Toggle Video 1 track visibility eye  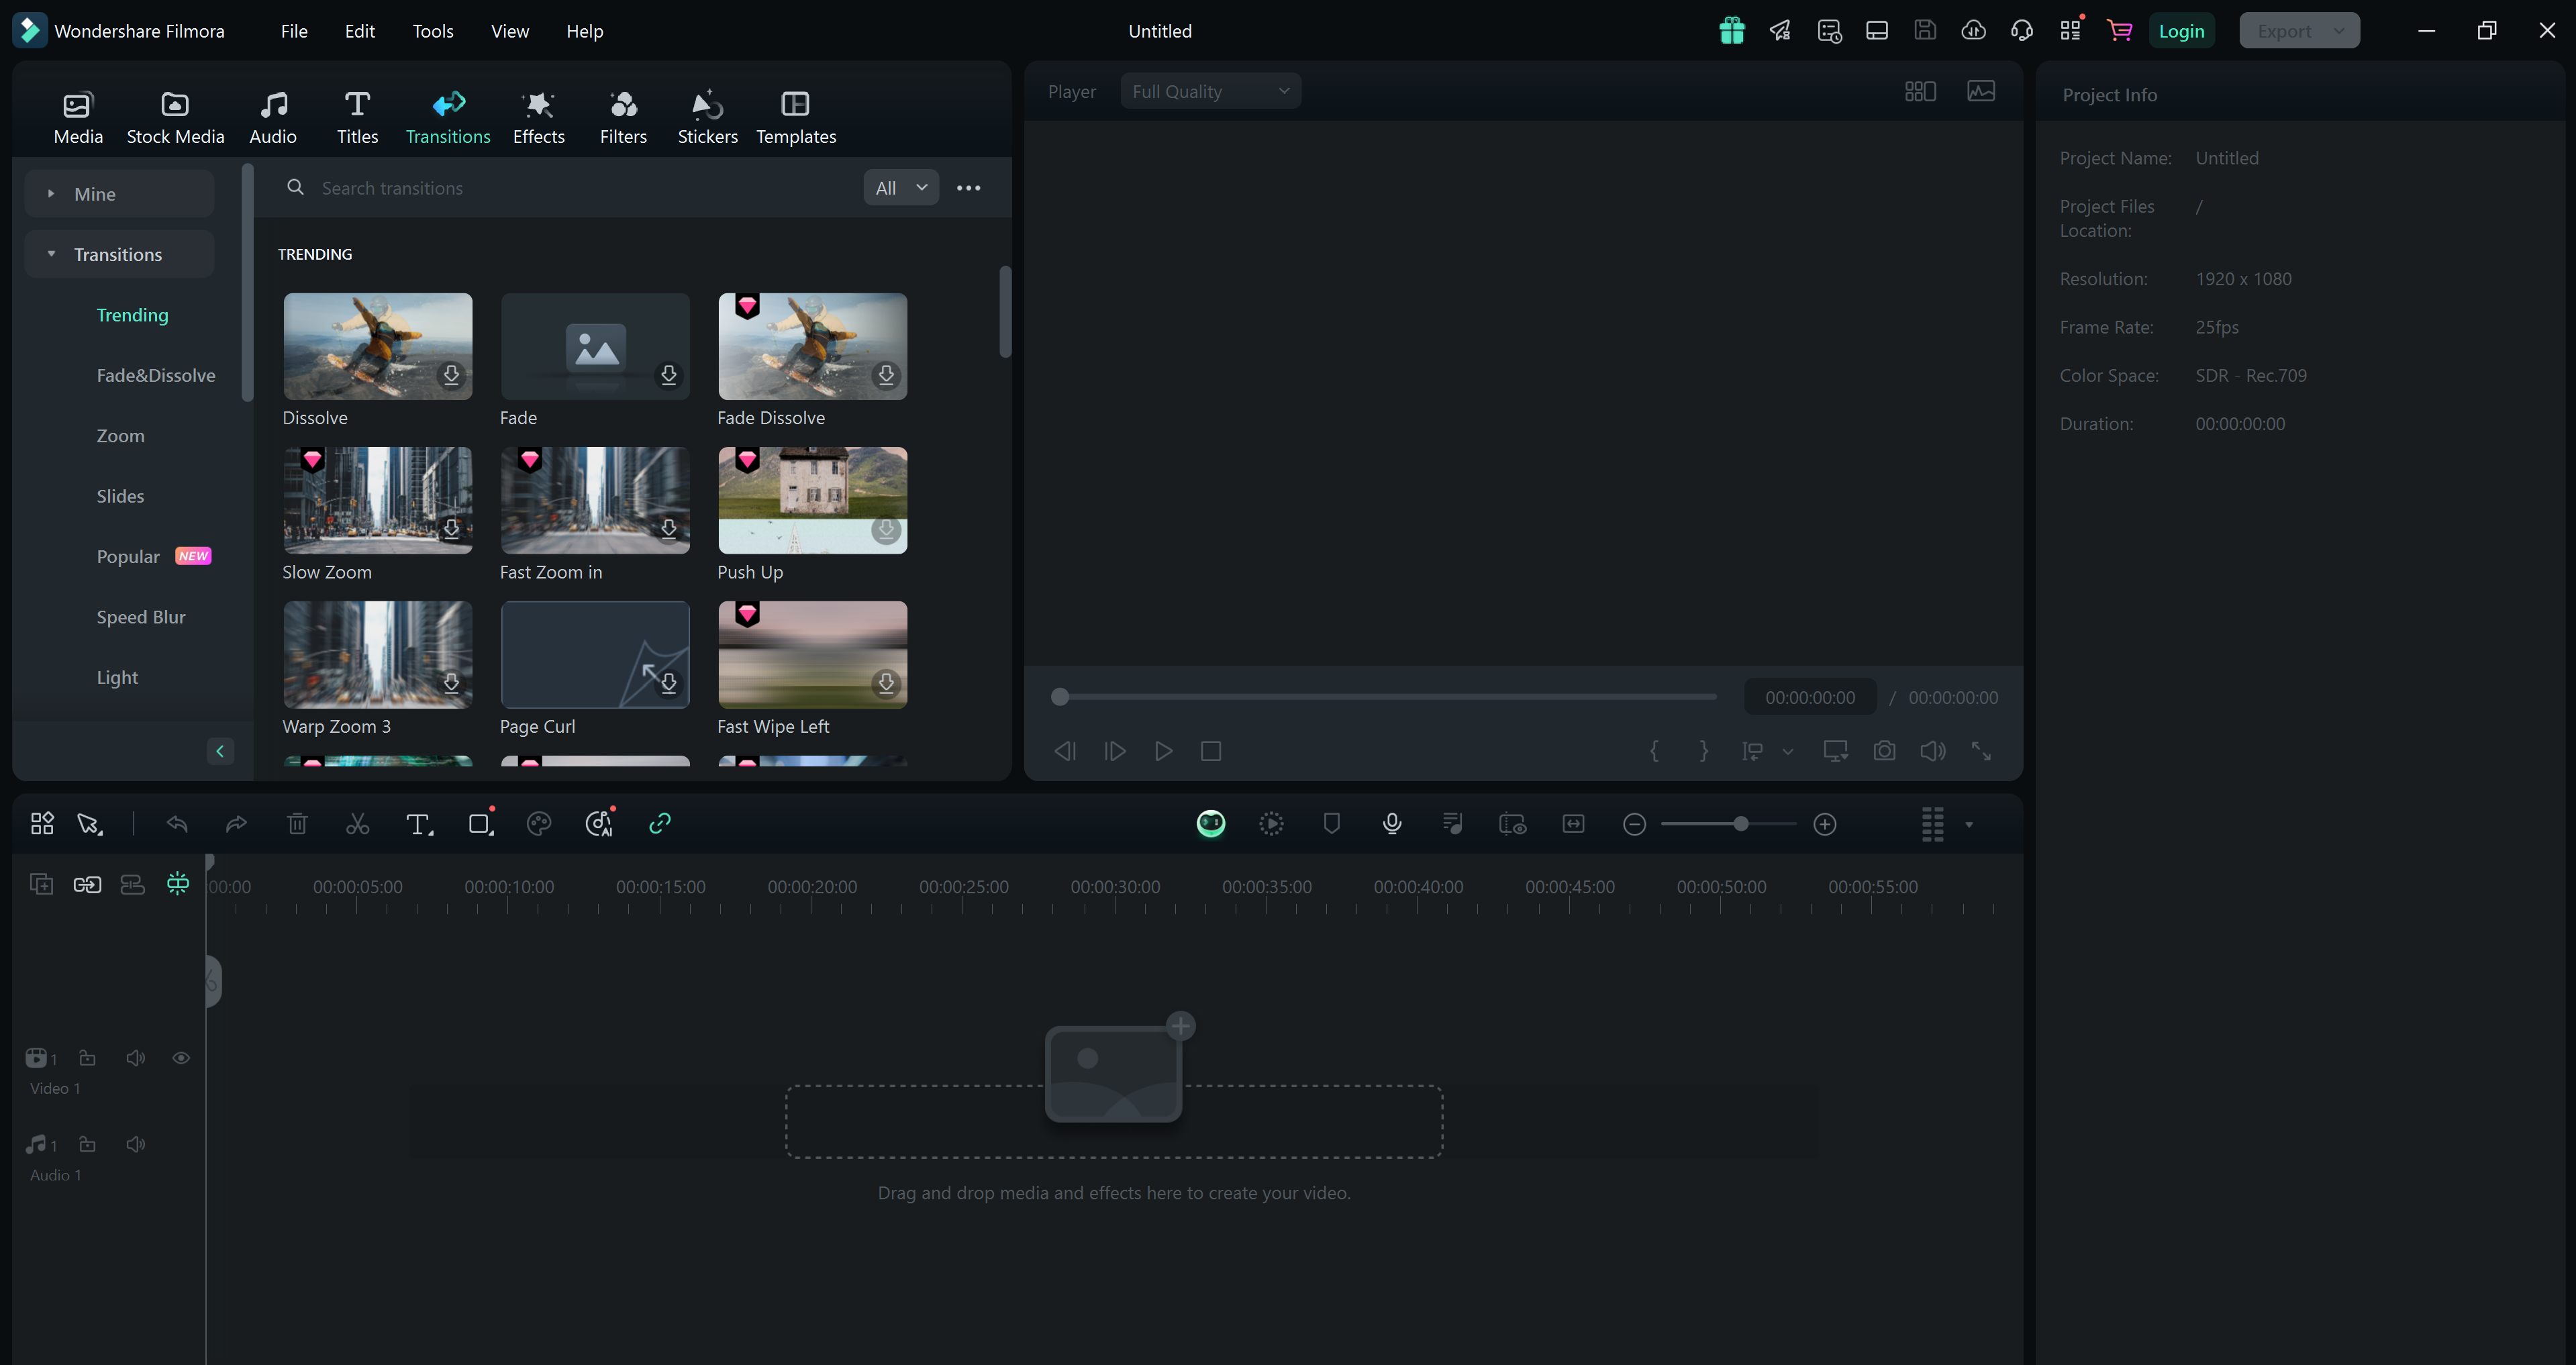181,1058
